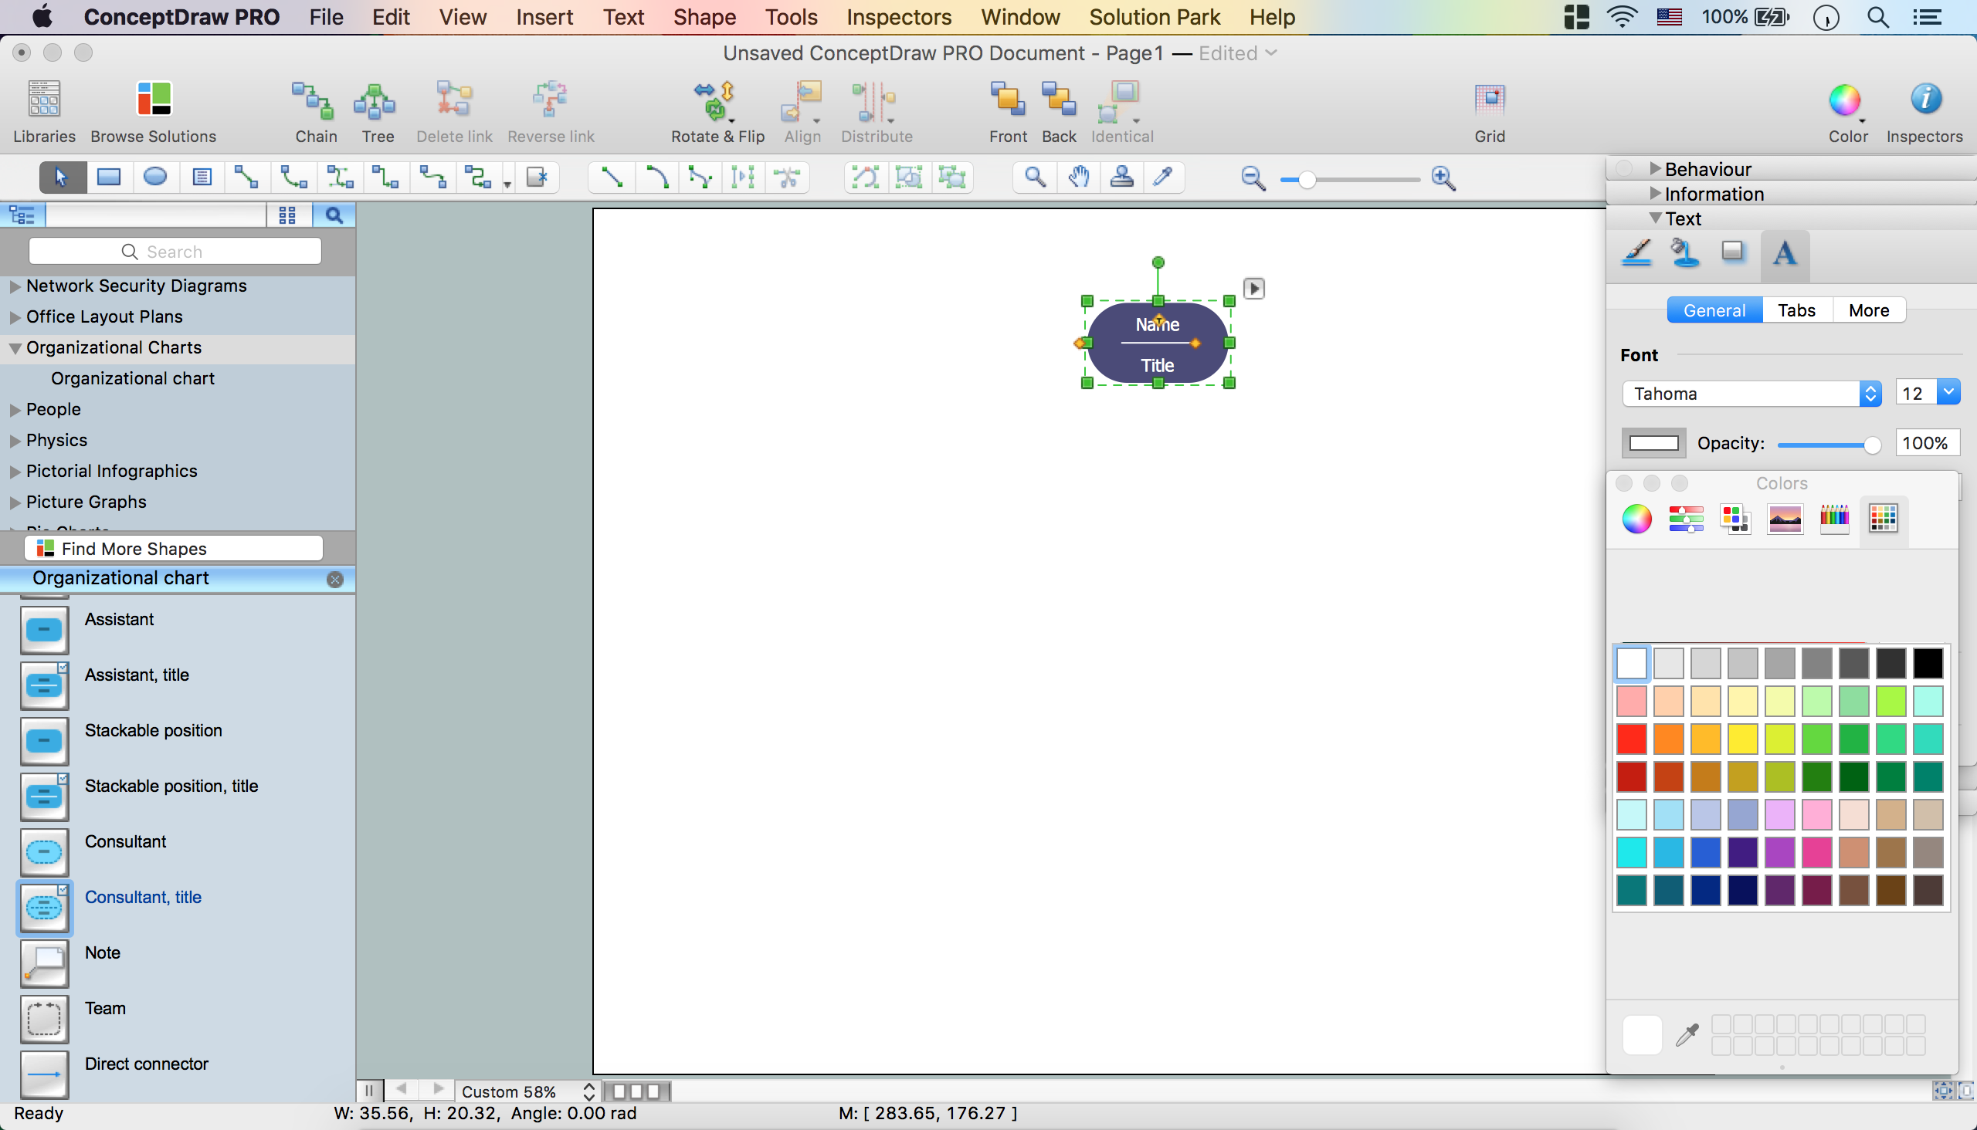Pick the eyedropper tool in toolbar

pyautogui.click(x=1162, y=178)
